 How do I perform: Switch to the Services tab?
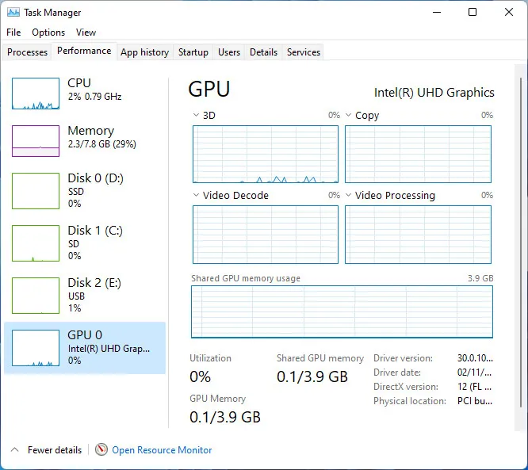coord(304,52)
